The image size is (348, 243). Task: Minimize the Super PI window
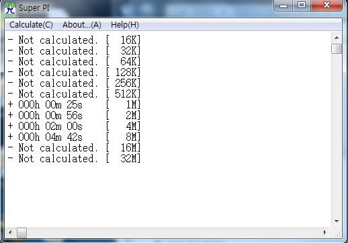click(284, 5)
